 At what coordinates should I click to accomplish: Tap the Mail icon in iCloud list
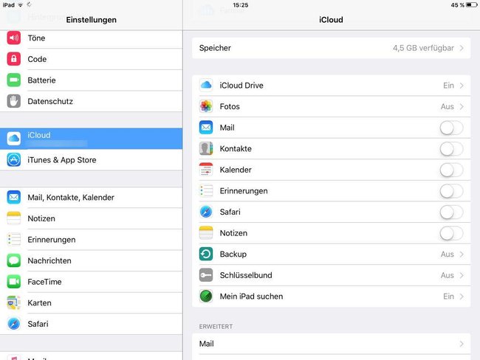(206, 128)
